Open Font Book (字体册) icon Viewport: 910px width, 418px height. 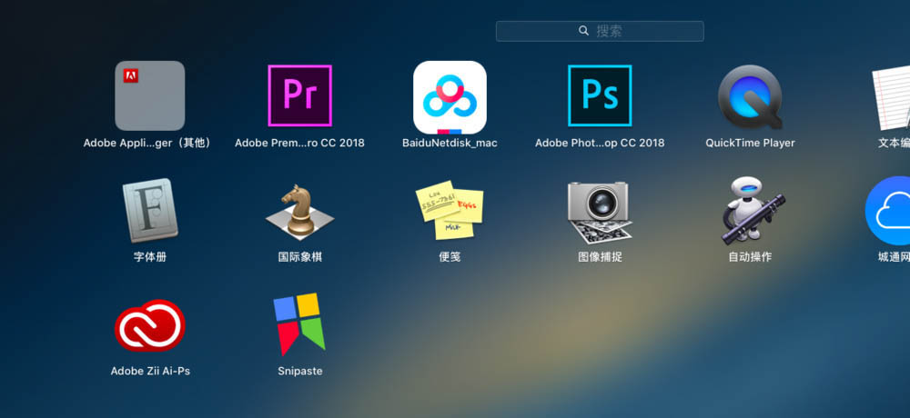point(150,210)
